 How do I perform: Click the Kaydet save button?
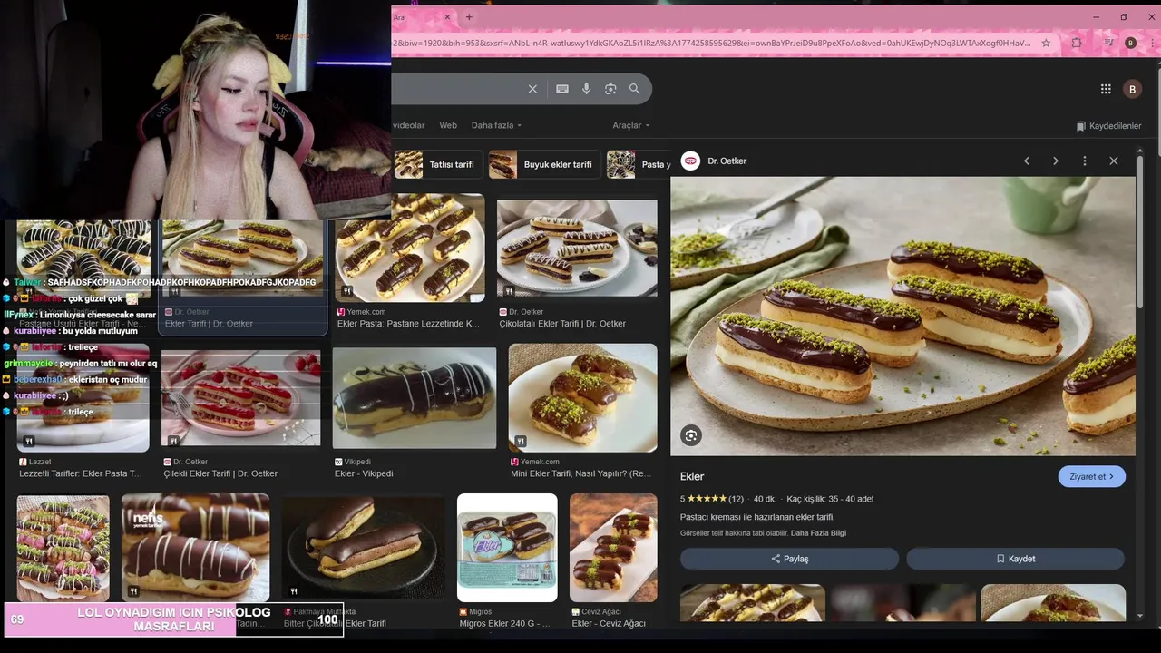(1015, 559)
